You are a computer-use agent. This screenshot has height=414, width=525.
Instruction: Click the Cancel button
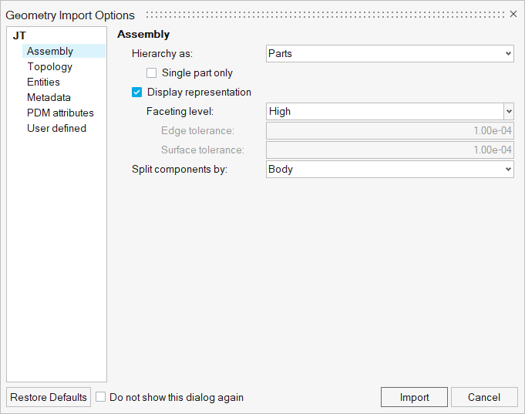coord(484,397)
